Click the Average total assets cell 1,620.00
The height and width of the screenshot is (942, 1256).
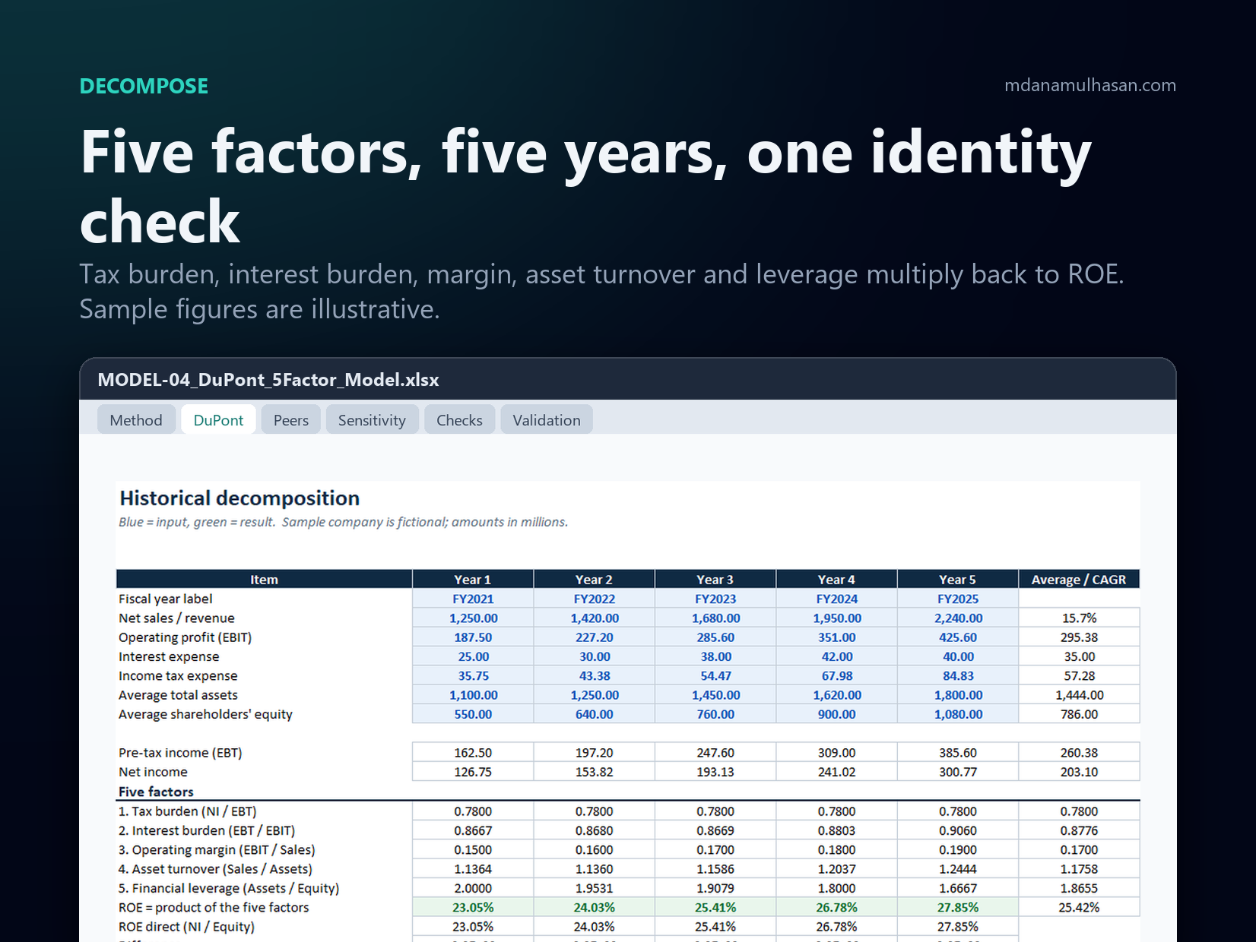[837, 695]
